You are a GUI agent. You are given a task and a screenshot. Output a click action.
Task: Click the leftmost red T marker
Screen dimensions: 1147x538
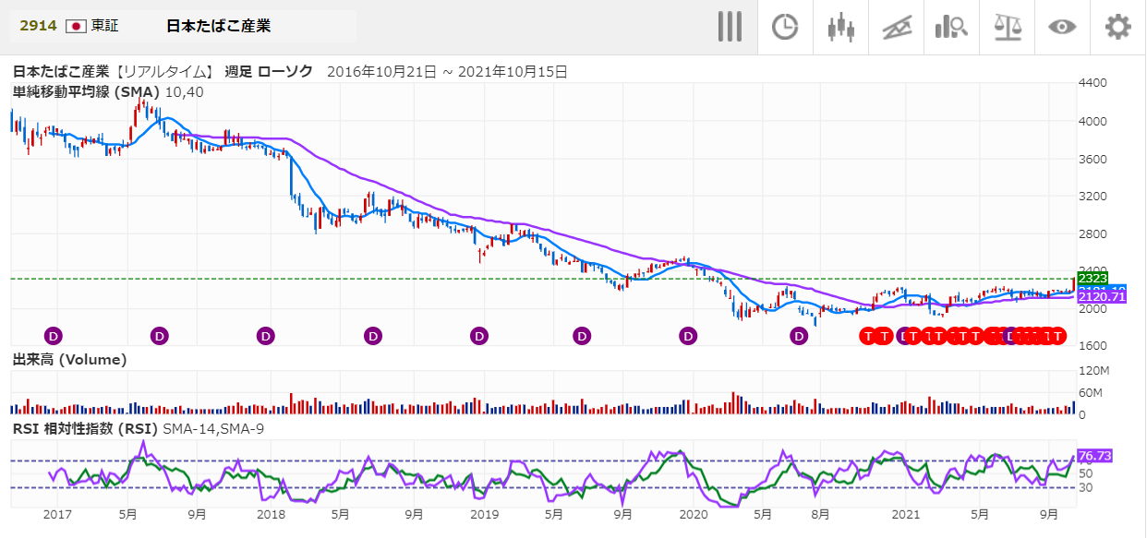868,336
